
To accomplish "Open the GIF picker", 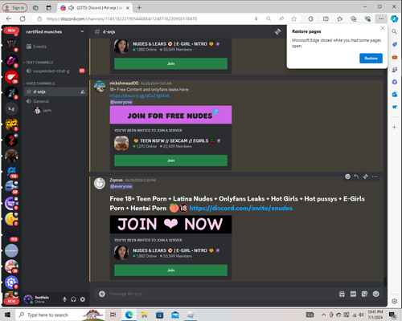I will tap(353, 294).
